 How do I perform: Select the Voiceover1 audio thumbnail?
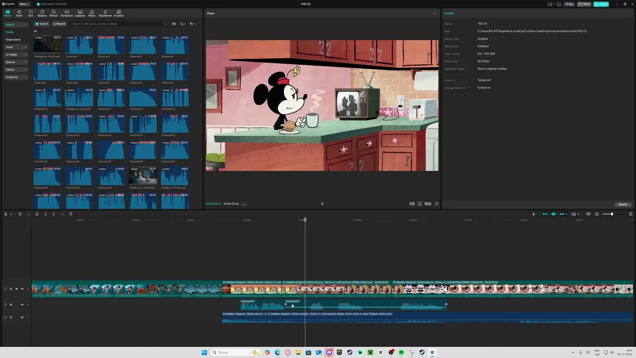point(79,44)
